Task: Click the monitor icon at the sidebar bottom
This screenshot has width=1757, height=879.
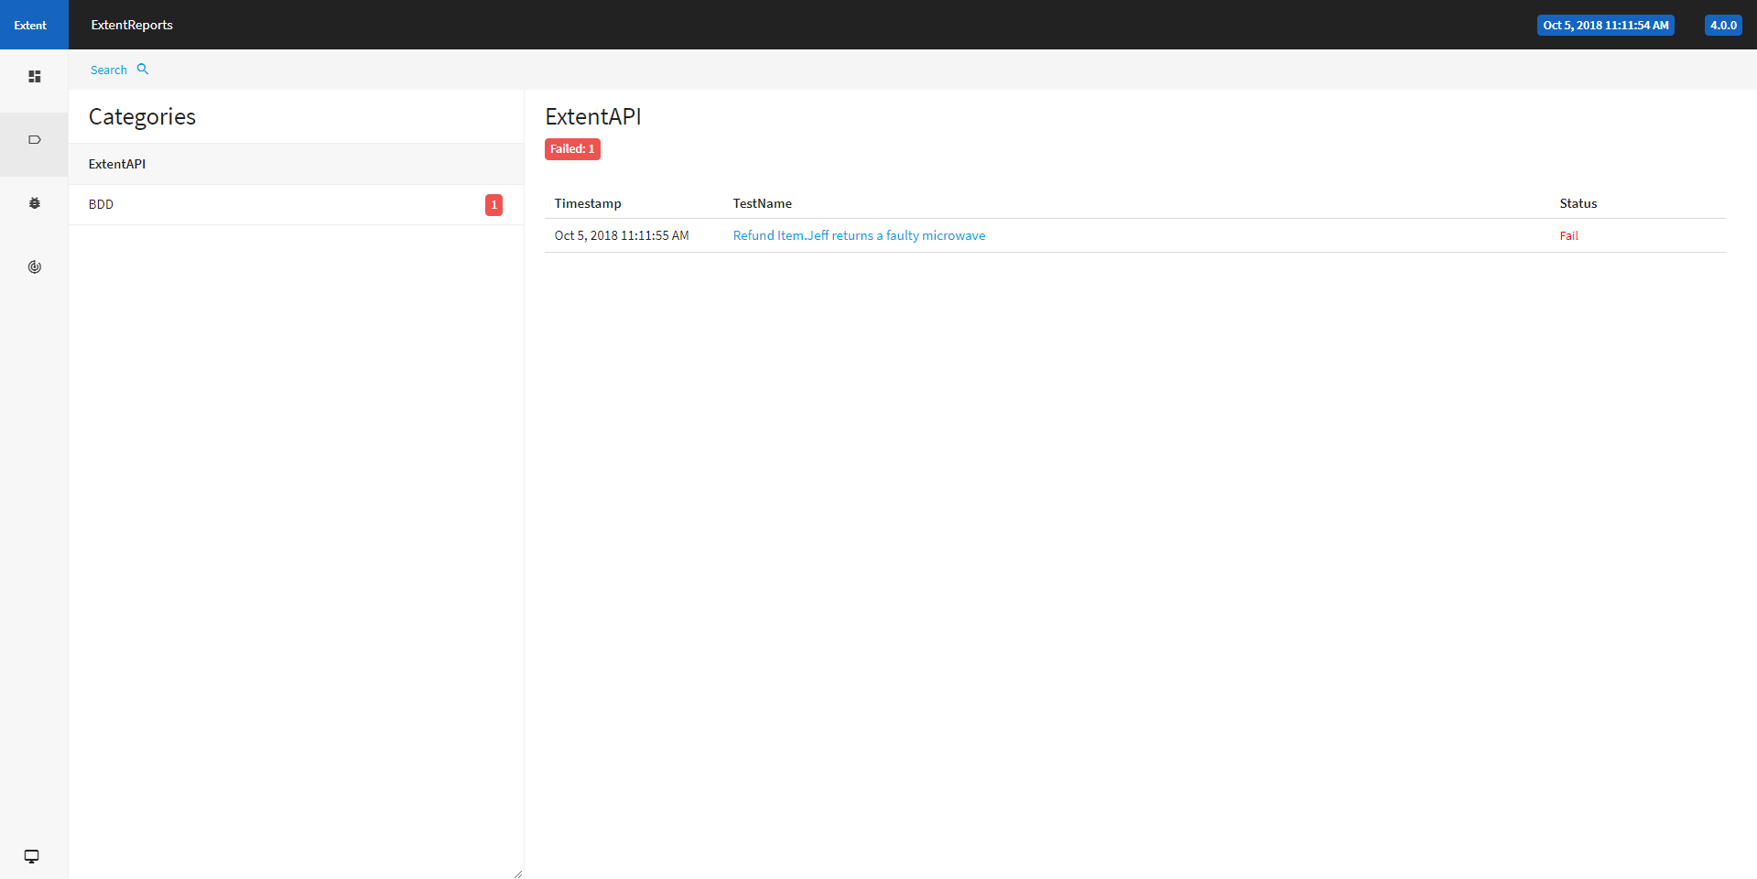Action: tap(31, 856)
